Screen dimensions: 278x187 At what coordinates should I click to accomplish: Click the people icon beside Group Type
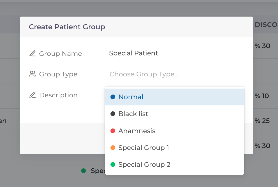click(x=32, y=74)
